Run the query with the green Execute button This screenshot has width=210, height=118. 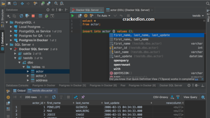(x=73, y=16)
